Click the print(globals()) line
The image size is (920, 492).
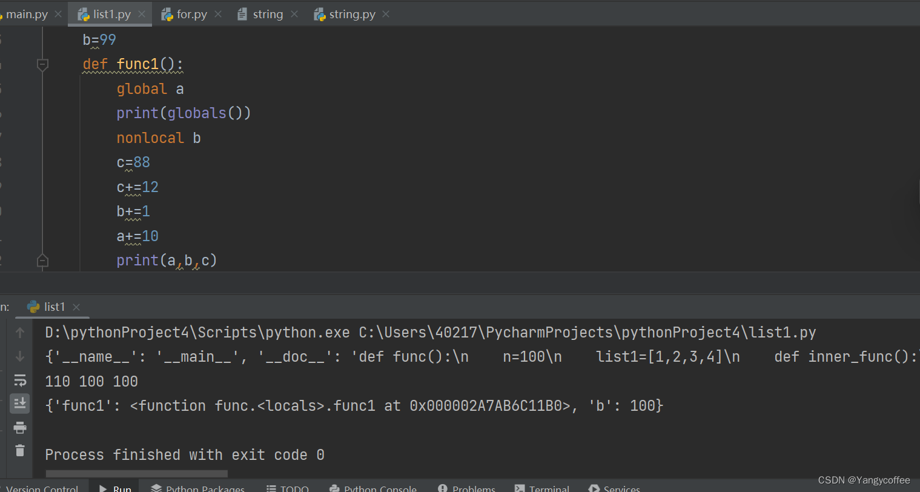click(x=184, y=113)
